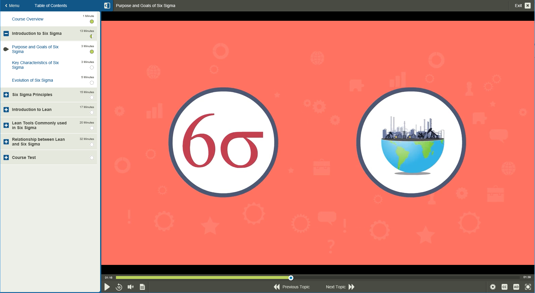
Task: Rewind video 10 seconds
Action: 119,287
